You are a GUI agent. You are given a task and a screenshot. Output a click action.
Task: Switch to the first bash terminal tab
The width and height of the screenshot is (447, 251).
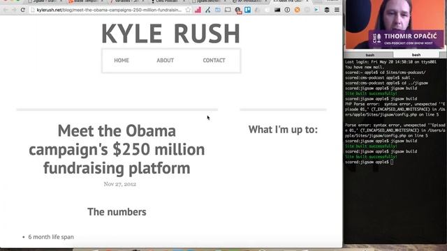click(369, 55)
